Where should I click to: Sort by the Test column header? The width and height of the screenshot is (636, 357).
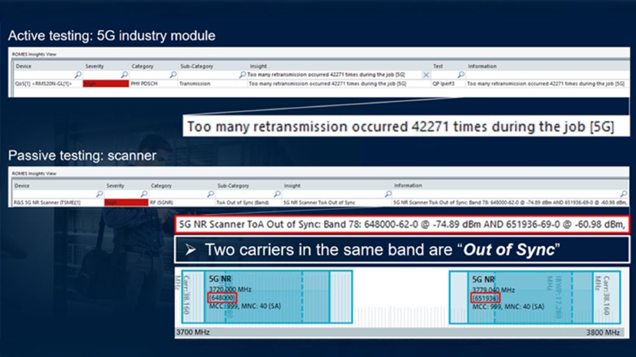click(x=438, y=66)
